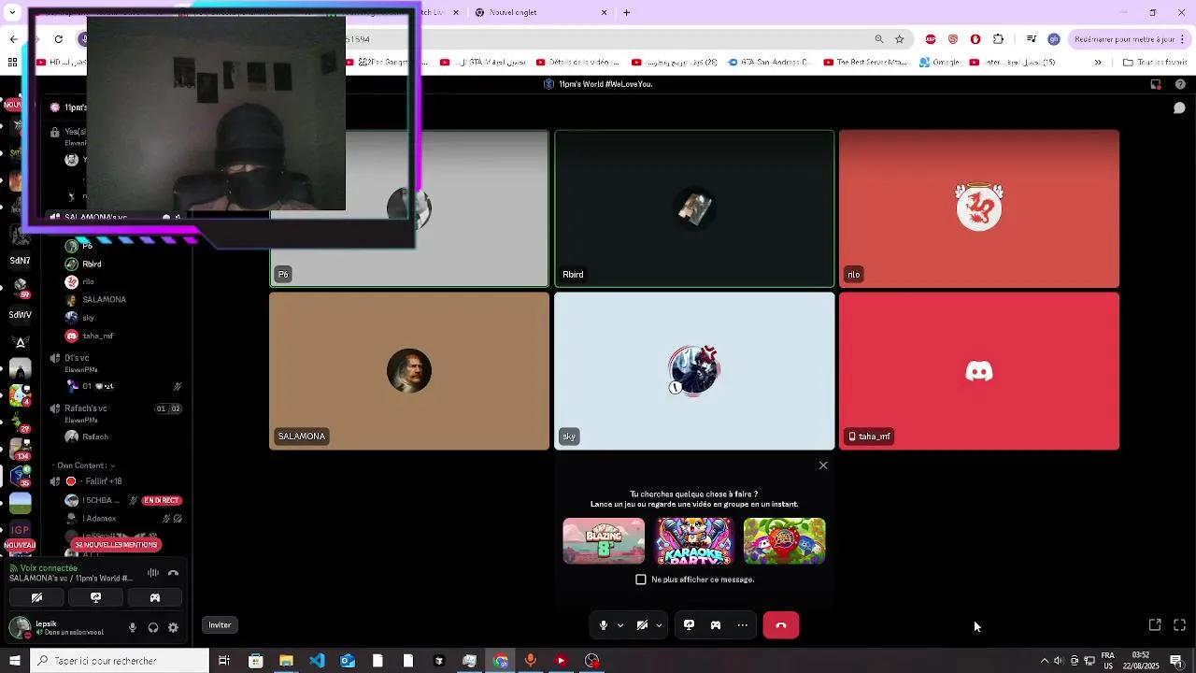Mute microphone in the call control bar
The image size is (1196, 673).
click(604, 625)
